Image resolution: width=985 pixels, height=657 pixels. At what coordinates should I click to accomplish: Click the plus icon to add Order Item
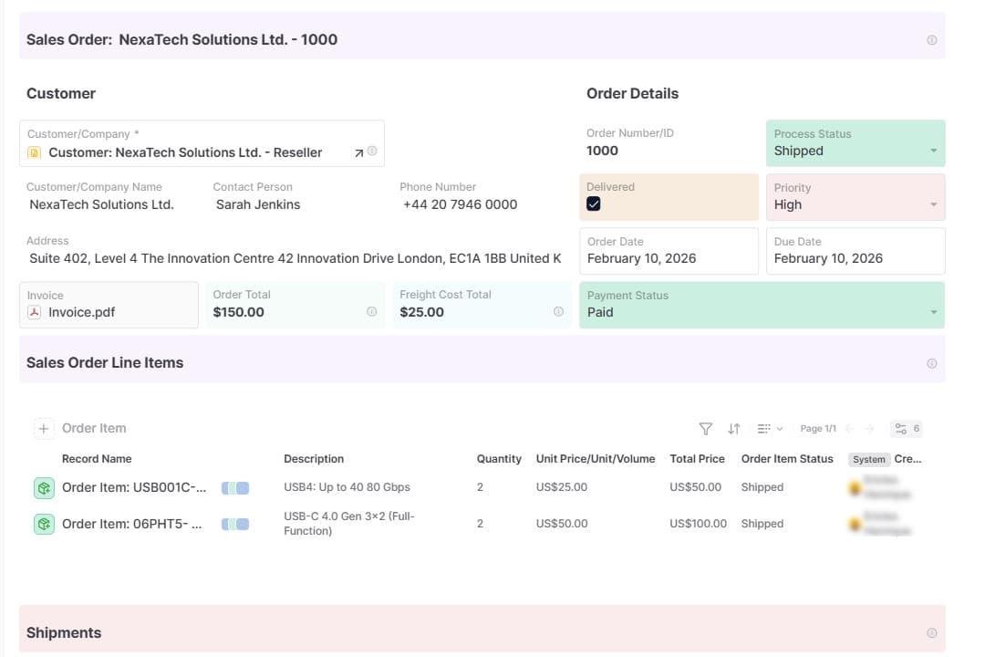pos(44,429)
